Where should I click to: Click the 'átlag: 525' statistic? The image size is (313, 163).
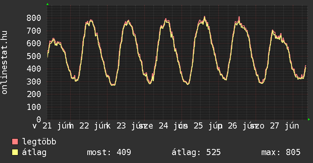(196, 152)
